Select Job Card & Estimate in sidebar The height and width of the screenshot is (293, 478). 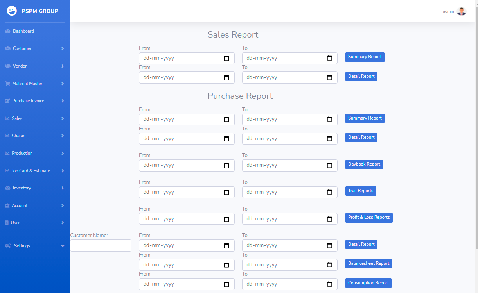[31, 171]
